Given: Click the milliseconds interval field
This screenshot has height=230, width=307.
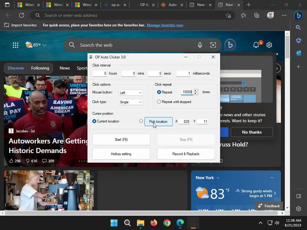Looking at the screenshot, I should pyautogui.click(x=184, y=73).
